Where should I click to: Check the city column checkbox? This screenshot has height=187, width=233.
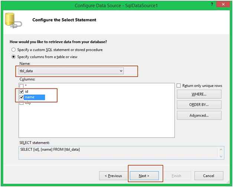(x=22, y=103)
